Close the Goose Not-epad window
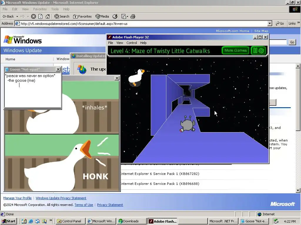The height and width of the screenshot is (225, 301). (x=58, y=69)
